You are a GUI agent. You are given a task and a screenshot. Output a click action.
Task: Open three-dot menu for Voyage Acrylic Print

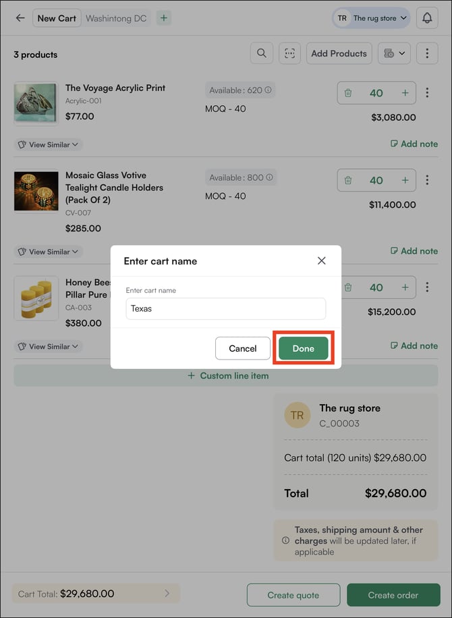pyautogui.click(x=427, y=93)
